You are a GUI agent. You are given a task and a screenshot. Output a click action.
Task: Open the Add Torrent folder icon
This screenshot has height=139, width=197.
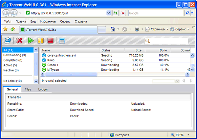pyautogui.click(x=8, y=41)
